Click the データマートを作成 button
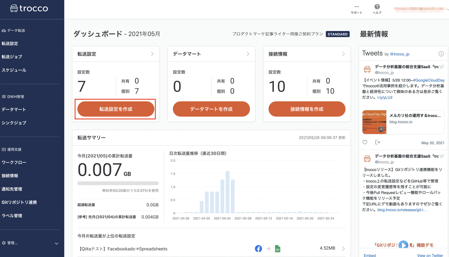The height and width of the screenshot is (257, 449). [211, 109]
